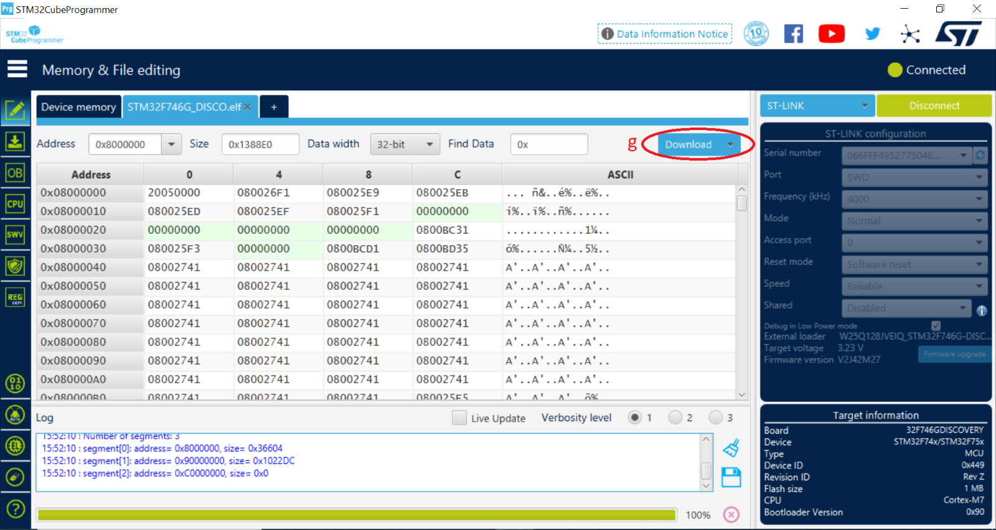Add a new tab with plus
The width and height of the screenshot is (996, 530).
click(274, 107)
